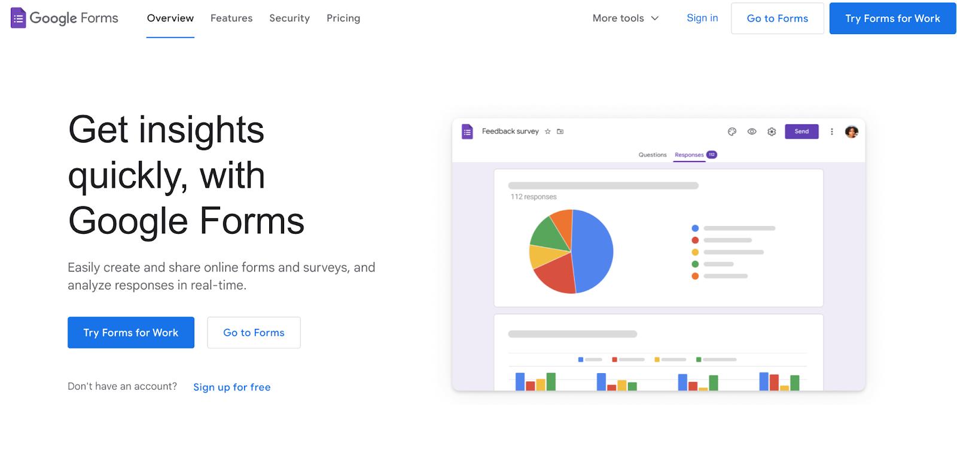
Task: Click the 112 responses count badge
Action: [x=712, y=155]
